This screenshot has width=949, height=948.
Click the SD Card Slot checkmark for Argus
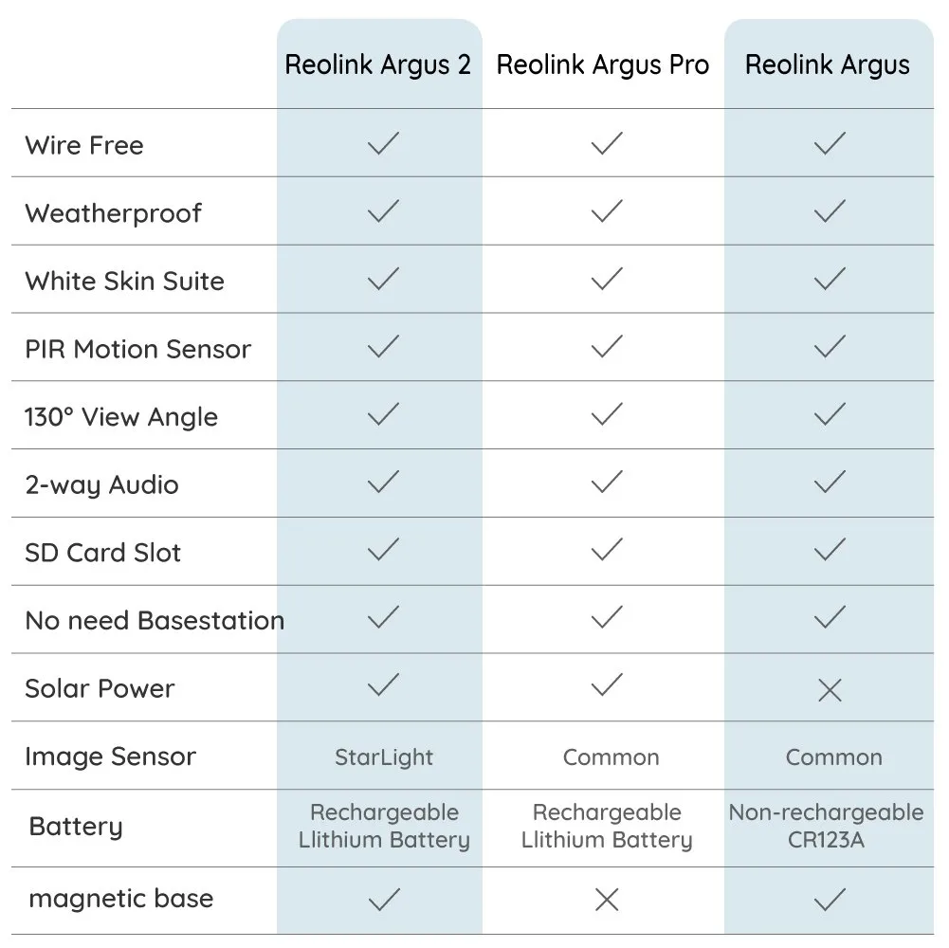830,550
